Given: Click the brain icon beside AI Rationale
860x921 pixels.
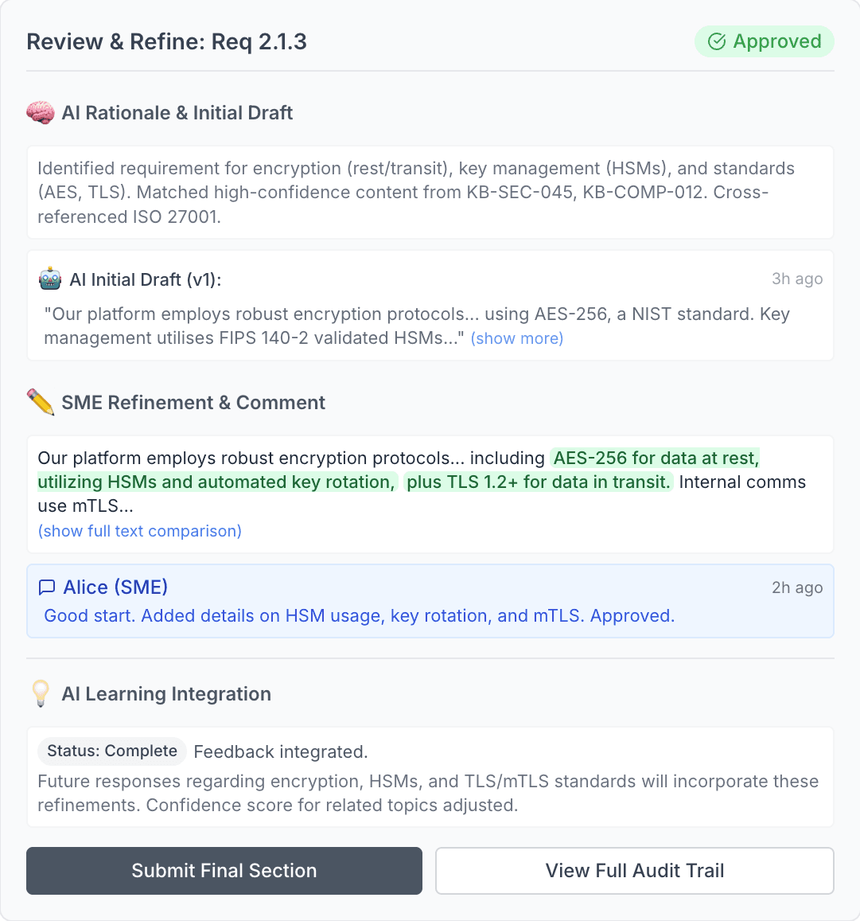Looking at the screenshot, I should point(40,112).
